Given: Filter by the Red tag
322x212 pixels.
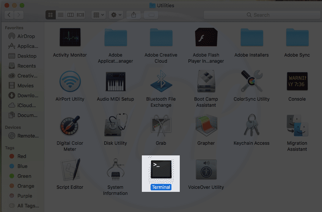Looking at the screenshot, I should pos(22,156).
